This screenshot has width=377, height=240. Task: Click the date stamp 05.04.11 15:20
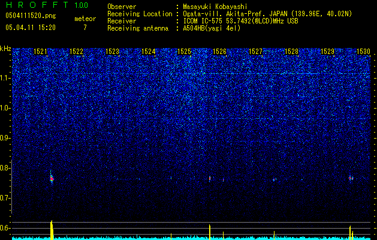pos(31,28)
